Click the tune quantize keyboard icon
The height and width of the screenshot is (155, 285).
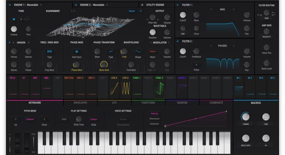tap(13, 19)
